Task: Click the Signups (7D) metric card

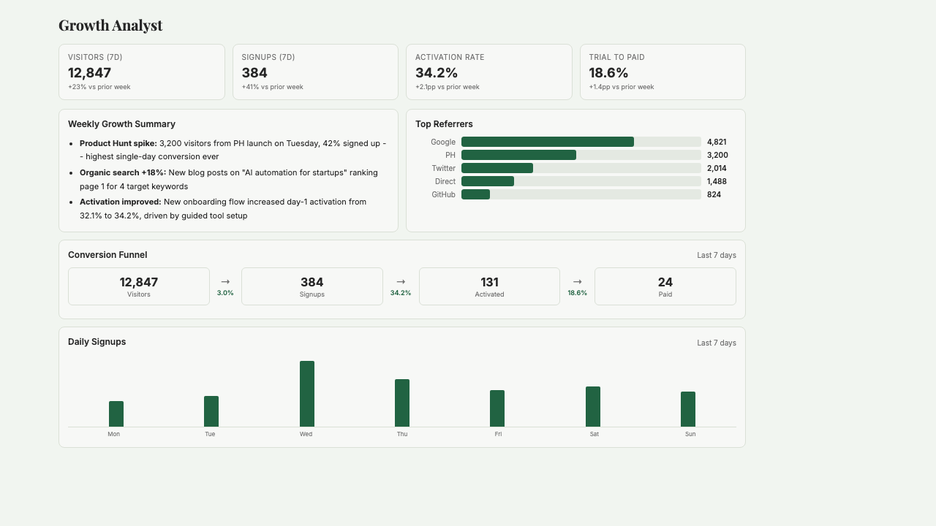Action: coord(315,72)
